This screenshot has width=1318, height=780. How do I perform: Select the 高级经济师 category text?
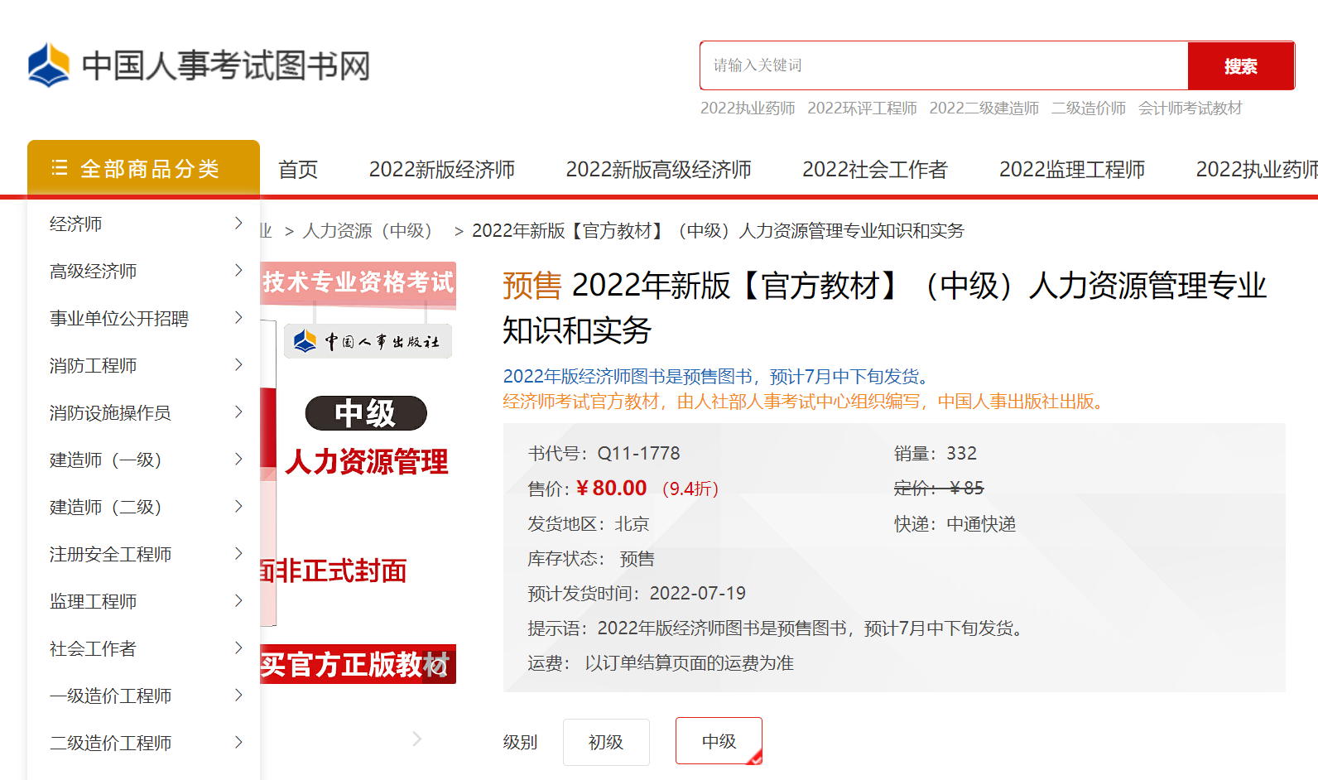click(94, 271)
